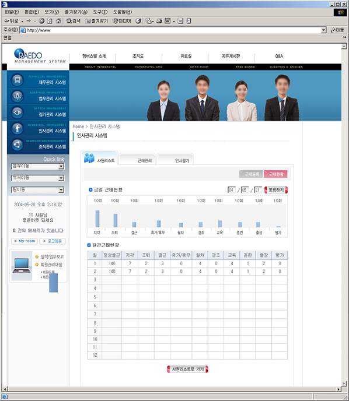
Task: Click the browser Back arrow button
Action: click(x=11, y=21)
